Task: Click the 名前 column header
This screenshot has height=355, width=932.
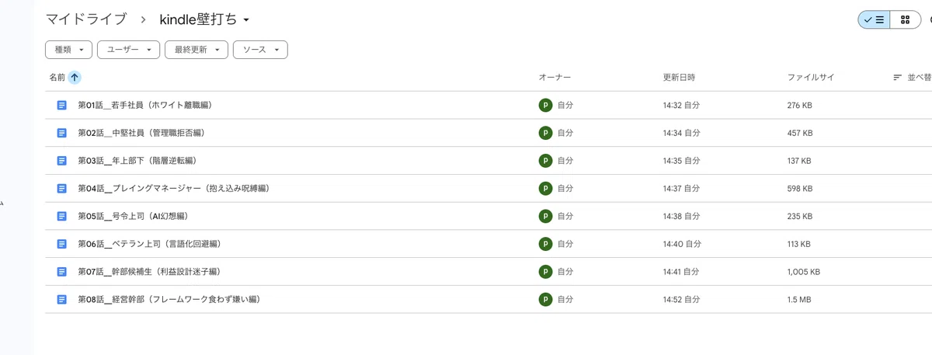Action: (57, 78)
